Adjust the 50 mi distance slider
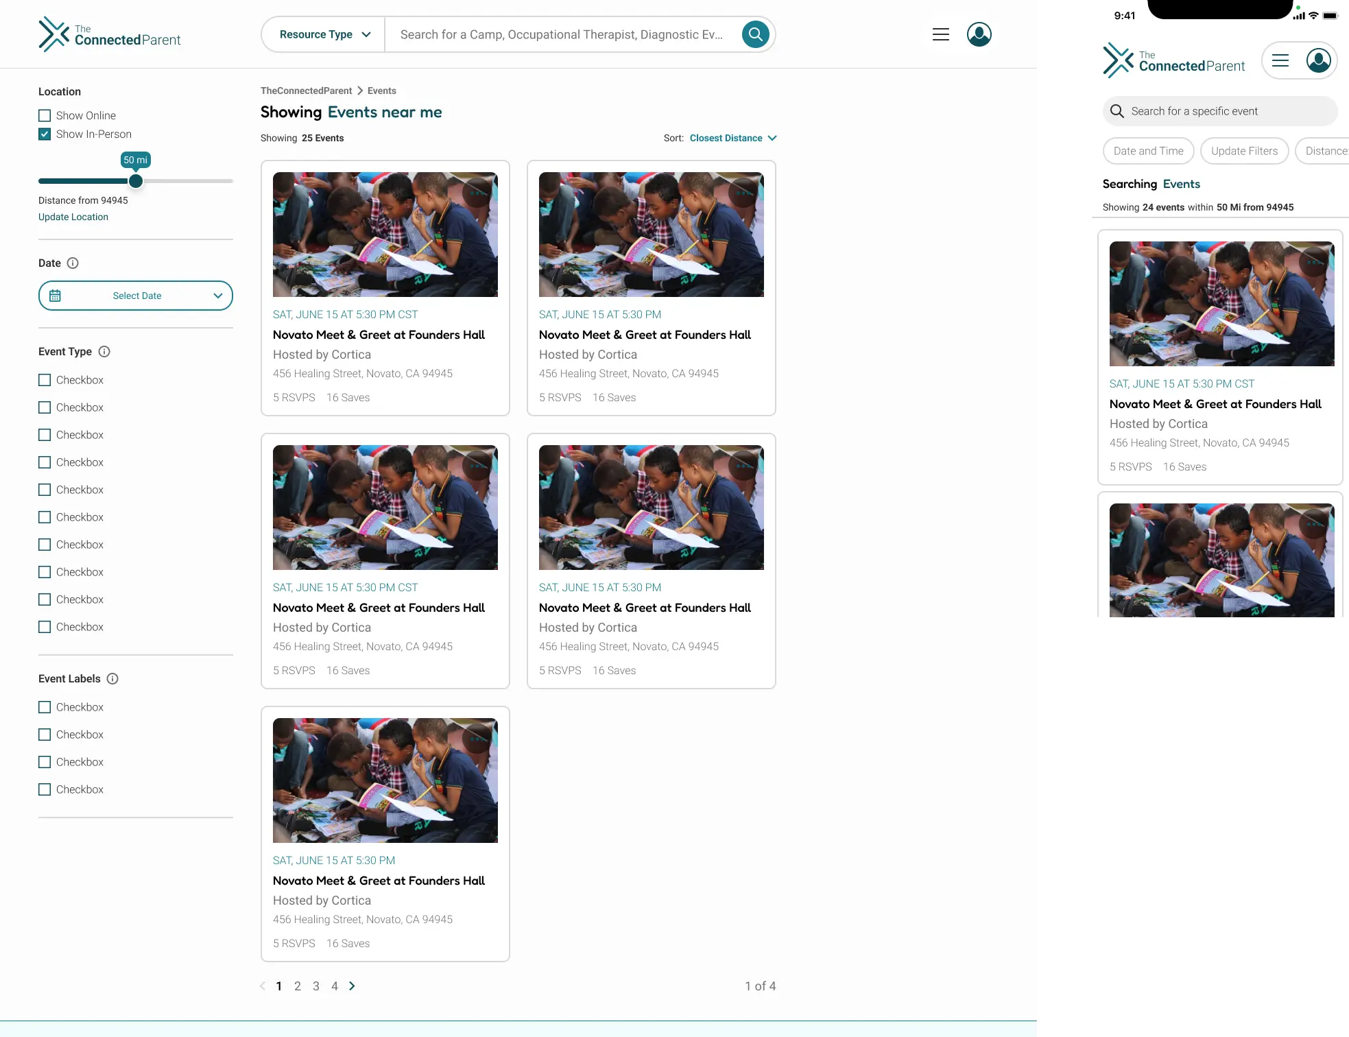Viewport: 1349px width, 1037px height. 135,181
